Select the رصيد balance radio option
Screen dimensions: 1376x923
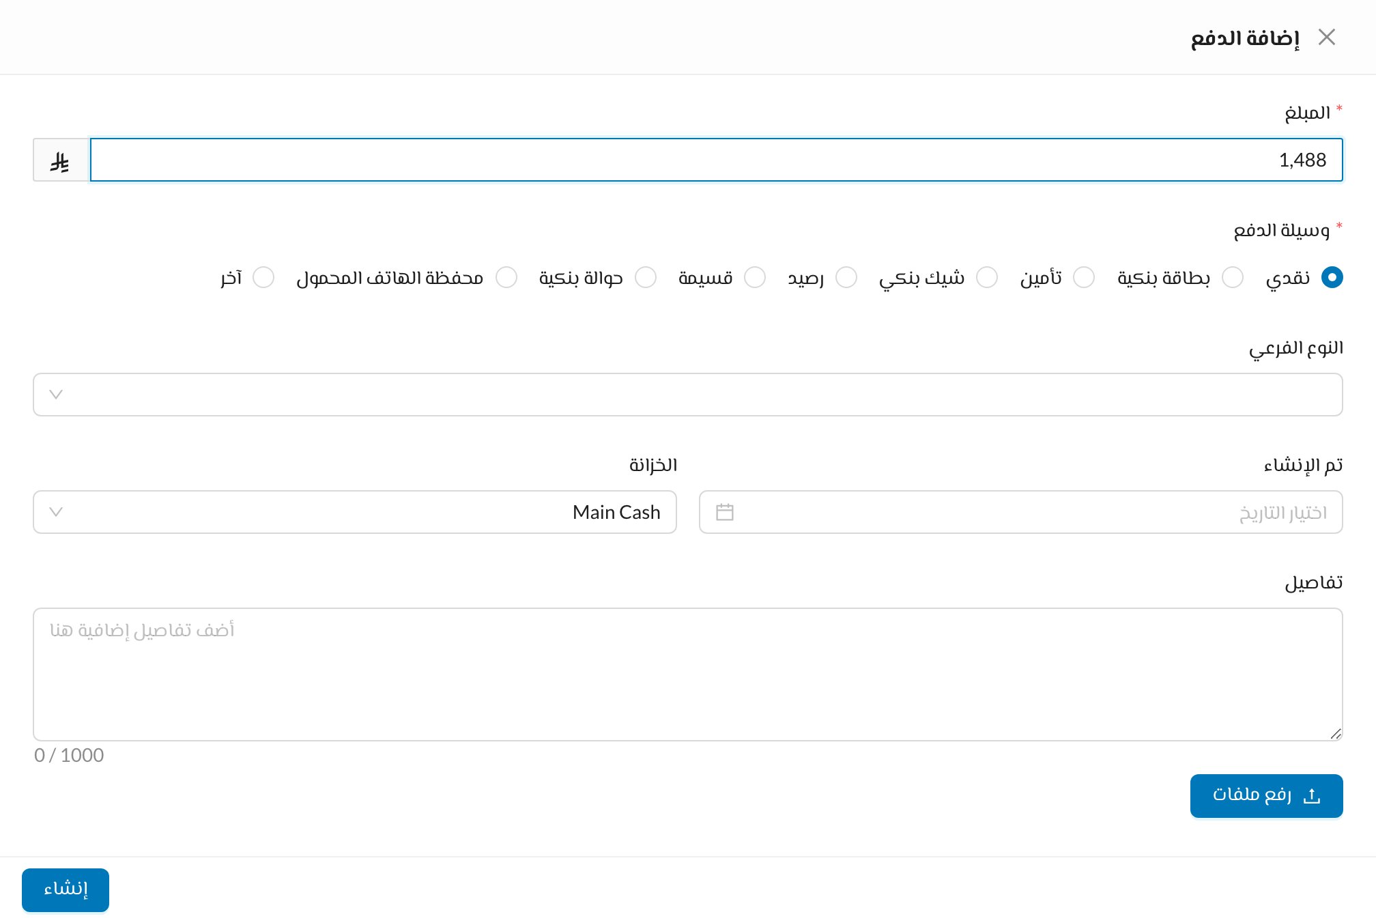846,277
